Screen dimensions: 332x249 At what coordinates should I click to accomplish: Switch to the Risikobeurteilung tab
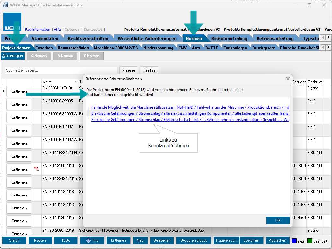[x=229, y=38]
